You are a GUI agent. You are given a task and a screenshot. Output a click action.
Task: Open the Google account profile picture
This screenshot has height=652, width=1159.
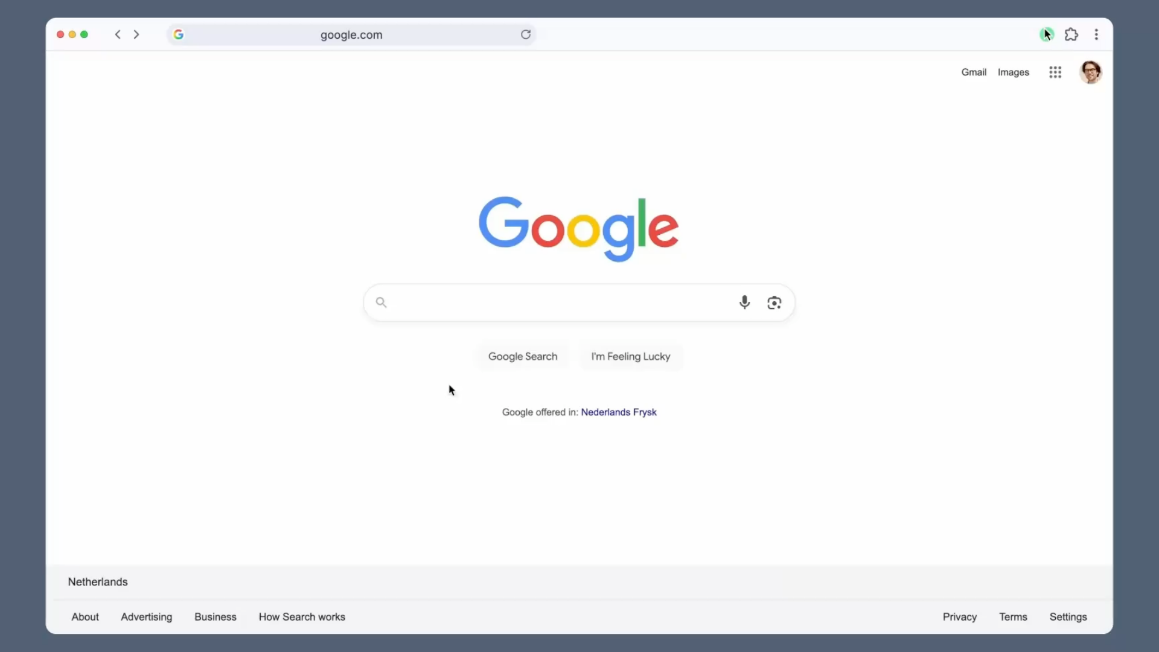pyautogui.click(x=1090, y=72)
